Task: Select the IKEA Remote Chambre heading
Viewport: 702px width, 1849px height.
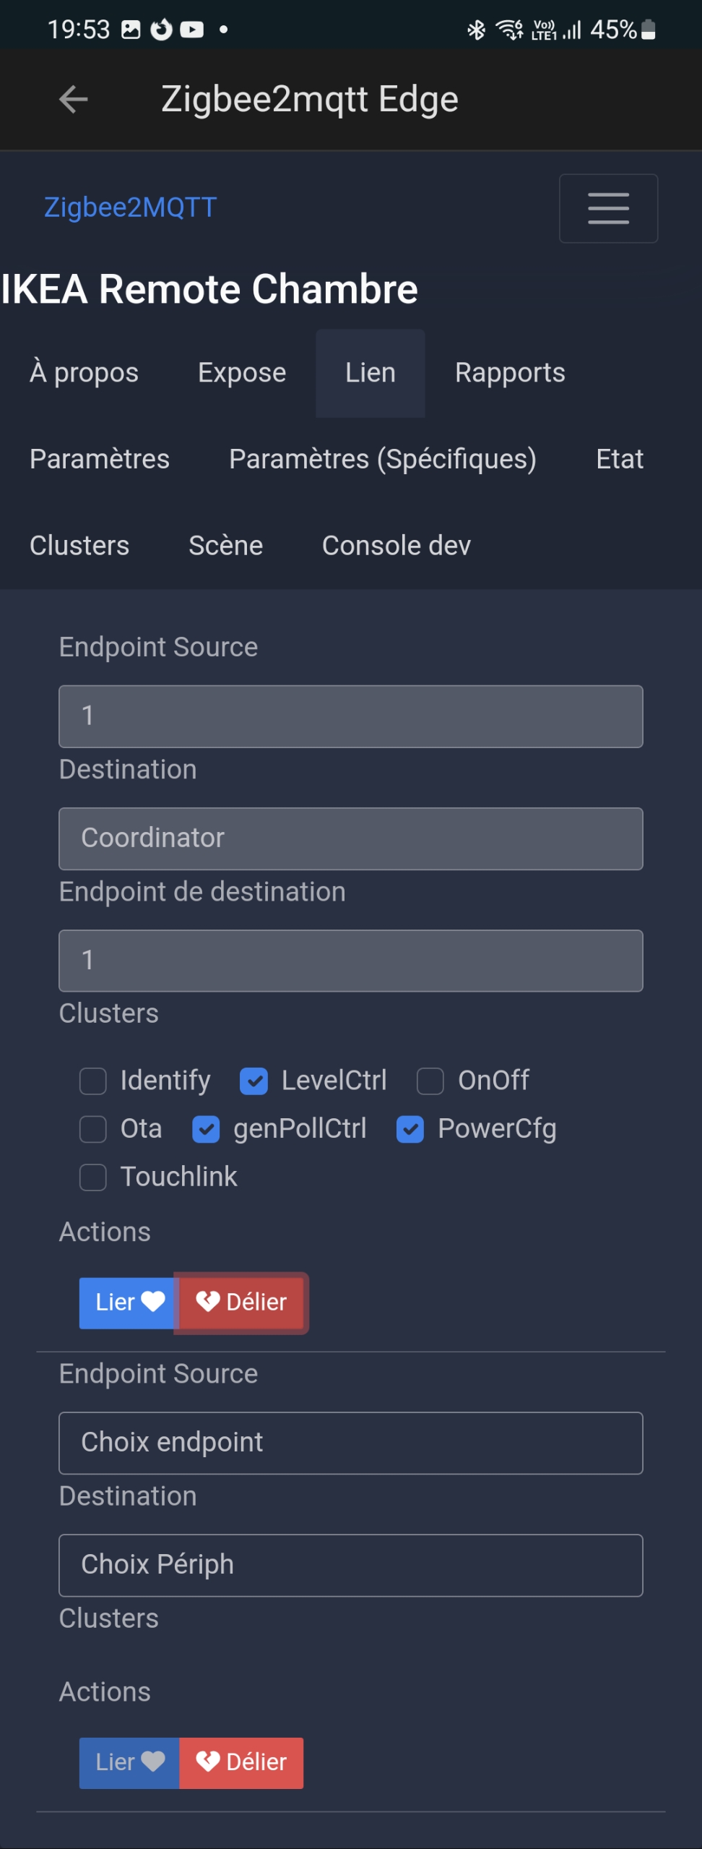Action: tap(209, 289)
